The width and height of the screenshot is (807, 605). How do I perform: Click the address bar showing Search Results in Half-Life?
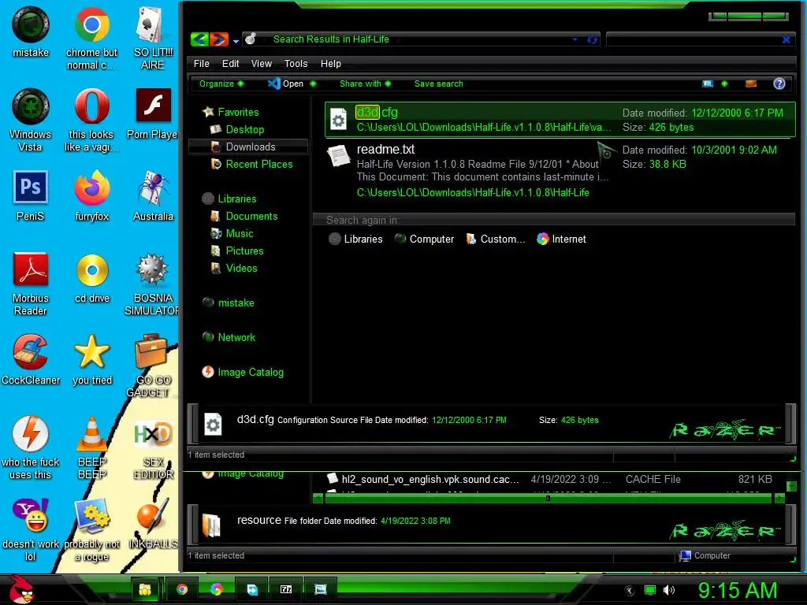421,39
